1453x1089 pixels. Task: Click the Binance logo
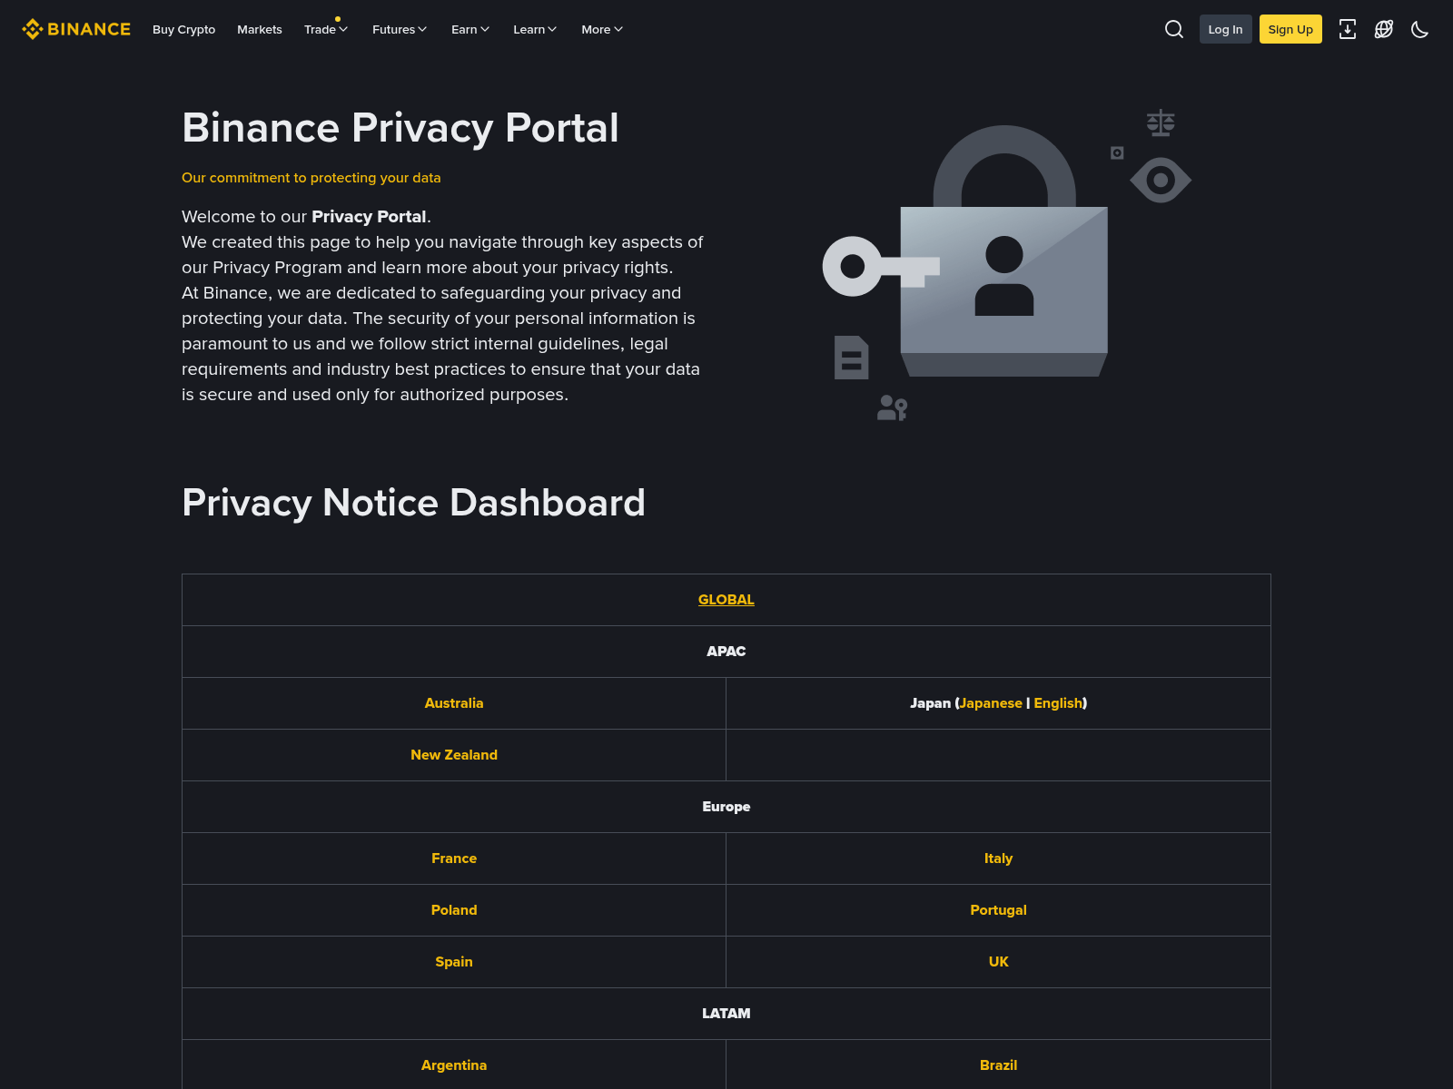click(x=76, y=29)
